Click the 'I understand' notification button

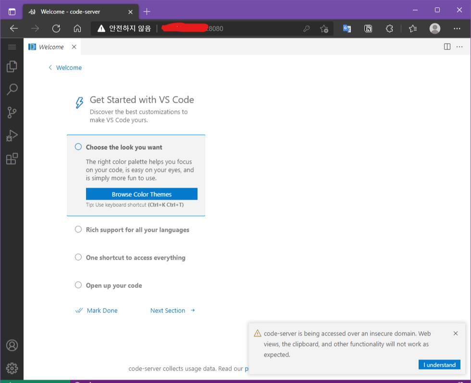(439, 365)
